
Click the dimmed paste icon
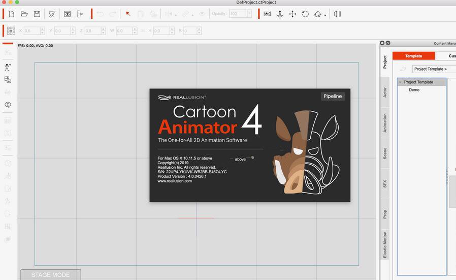[153, 14]
